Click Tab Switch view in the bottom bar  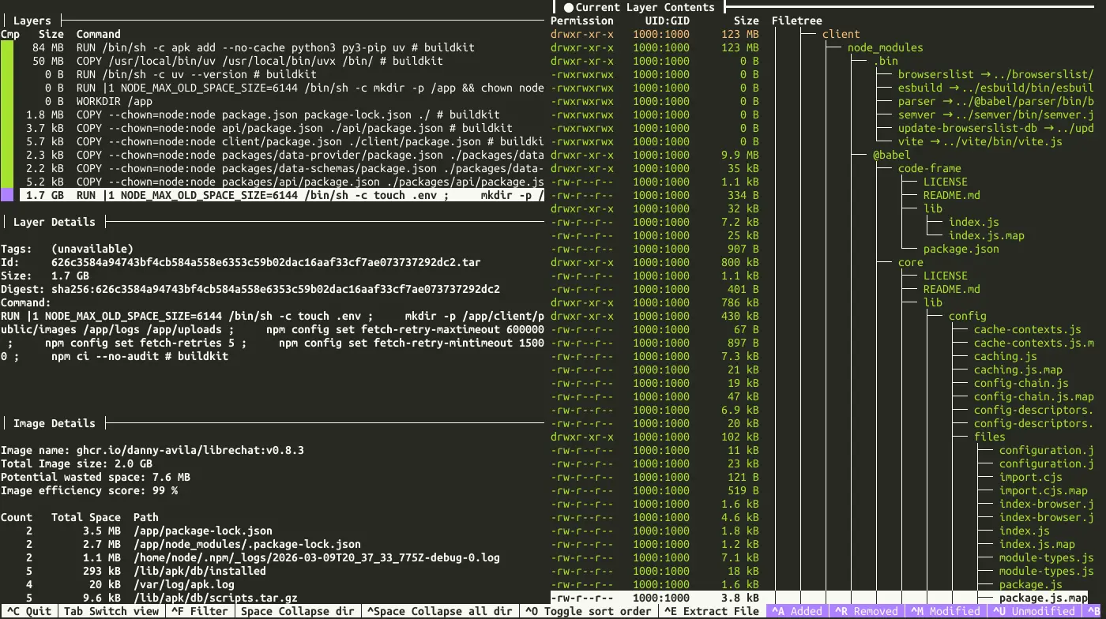(x=111, y=611)
